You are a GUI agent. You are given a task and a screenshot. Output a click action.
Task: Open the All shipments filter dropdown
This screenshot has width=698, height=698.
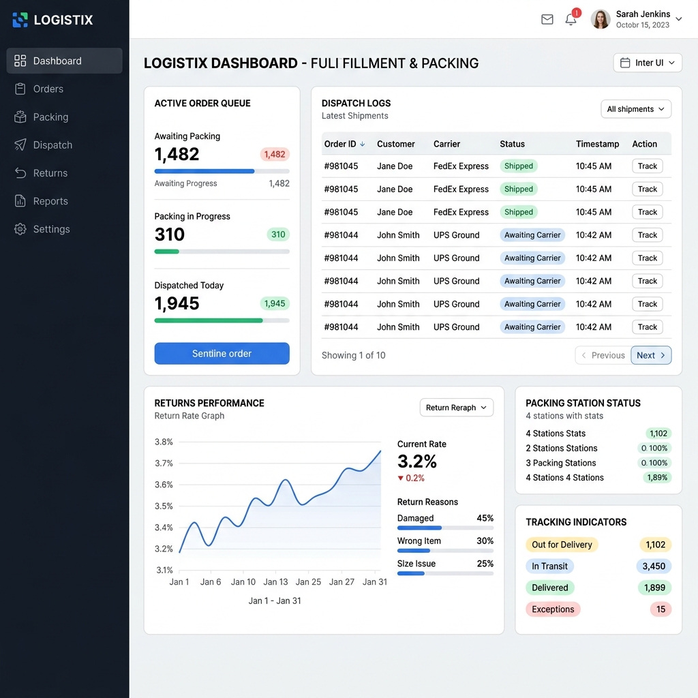[636, 109]
